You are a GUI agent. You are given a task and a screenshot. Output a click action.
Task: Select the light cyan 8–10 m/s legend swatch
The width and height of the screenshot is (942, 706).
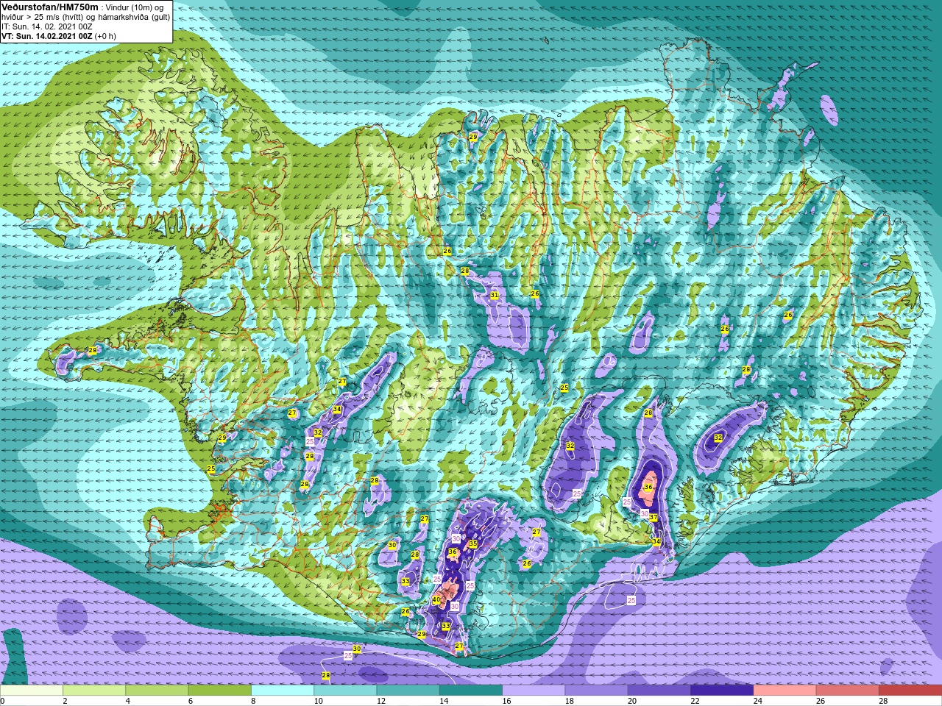coord(283,691)
